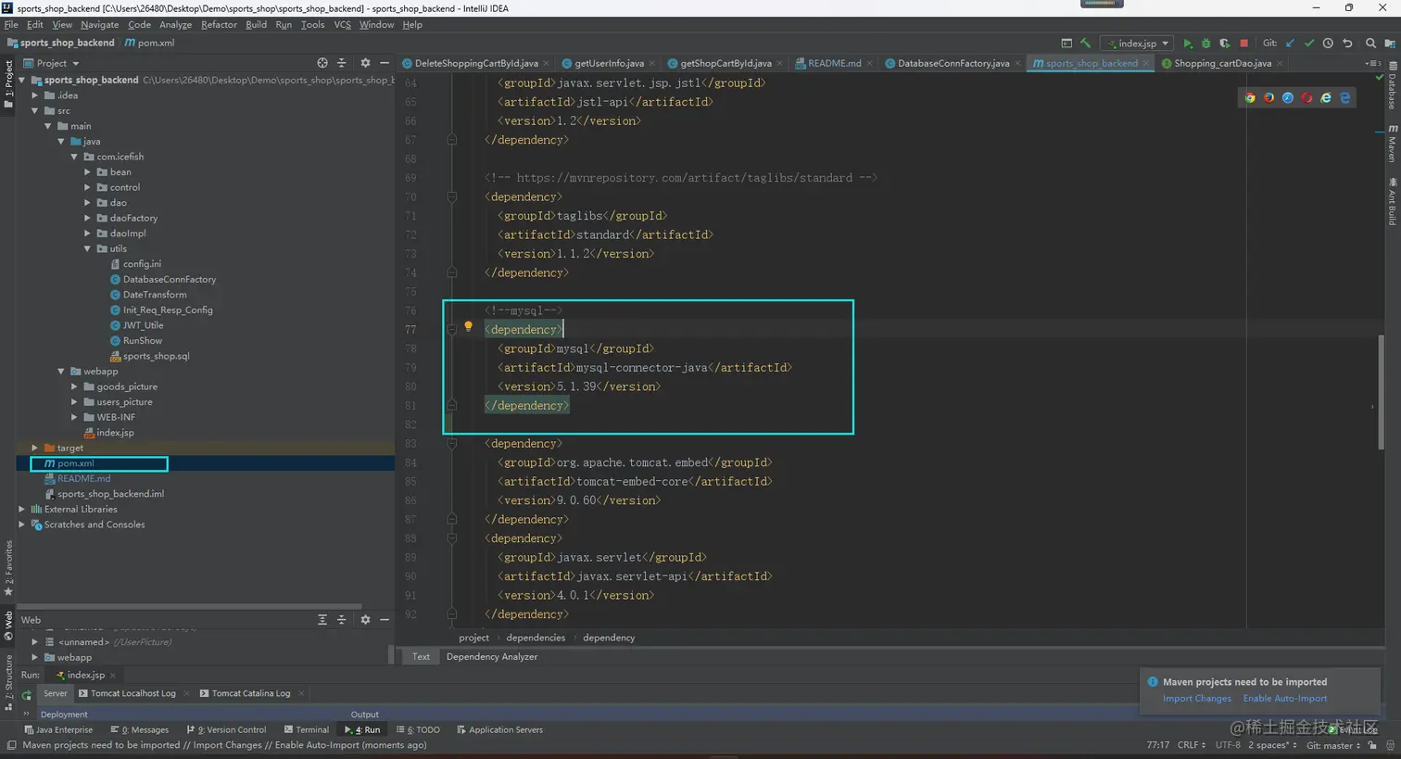Image resolution: width=1401 pixels, height=759 pixels.
Task: Locate current file in Project panel
Action: [x=322, y=63]
